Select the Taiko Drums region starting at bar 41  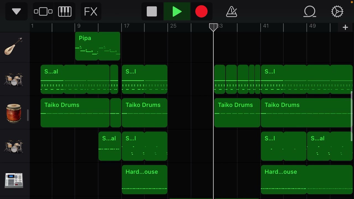[307, 113]
